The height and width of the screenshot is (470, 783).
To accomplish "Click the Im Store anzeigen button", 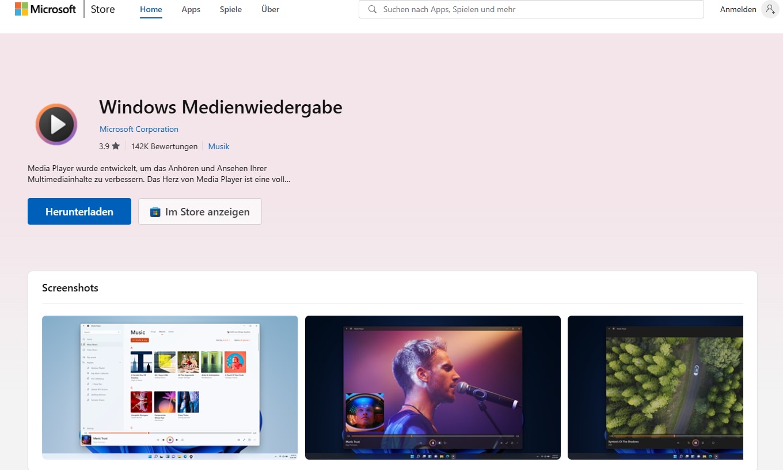I will click(200, 211).
